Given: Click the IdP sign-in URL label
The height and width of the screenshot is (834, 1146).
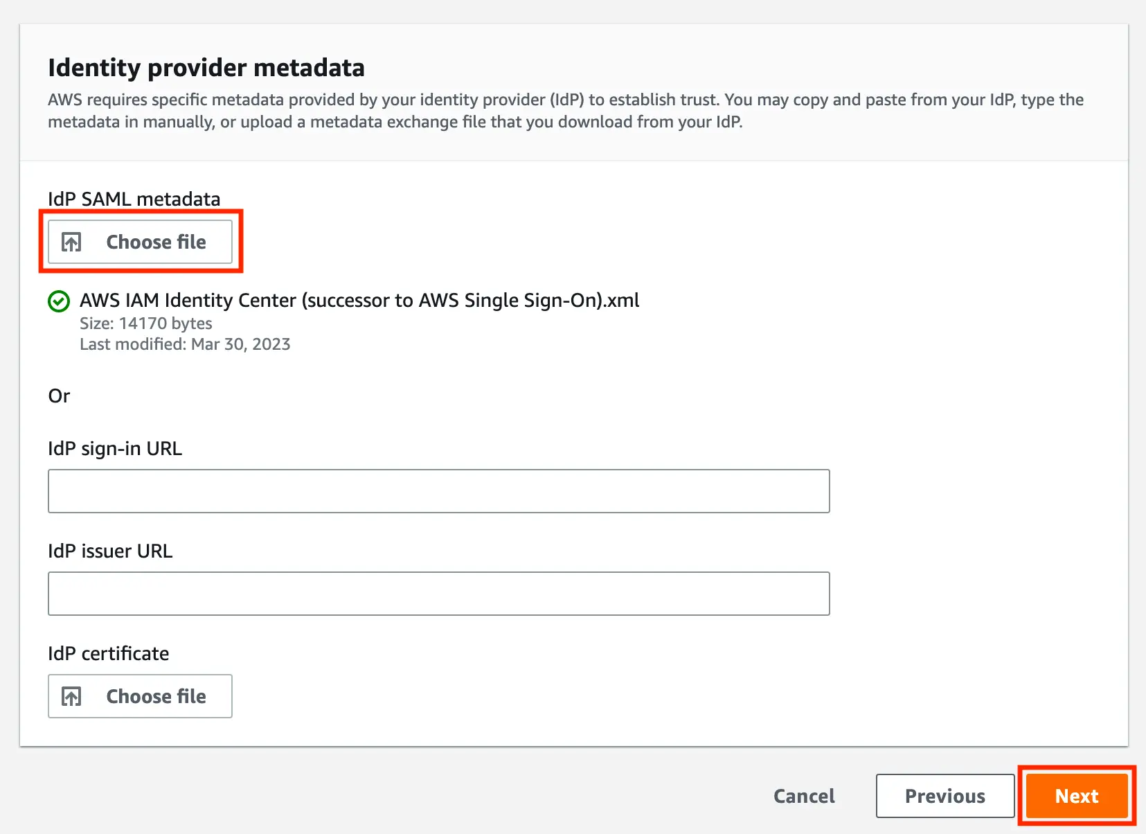Looking at the screenshot, I should [x=115, y=448].
